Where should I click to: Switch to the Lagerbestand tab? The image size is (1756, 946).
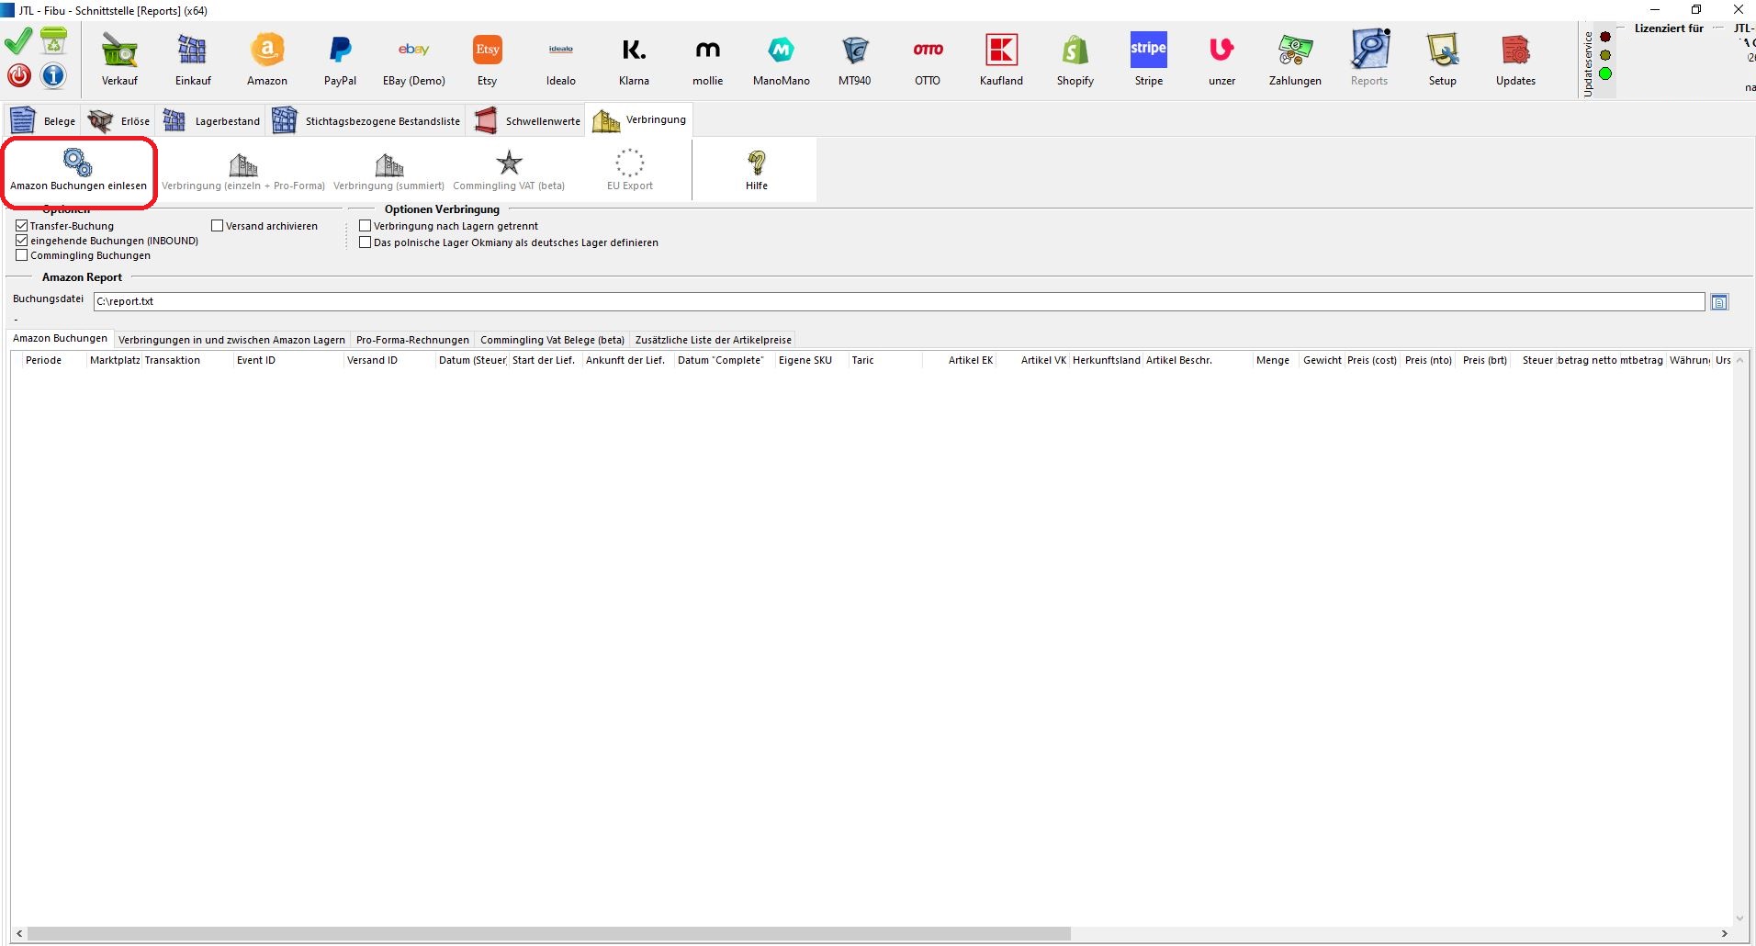(x=213, y=121)
